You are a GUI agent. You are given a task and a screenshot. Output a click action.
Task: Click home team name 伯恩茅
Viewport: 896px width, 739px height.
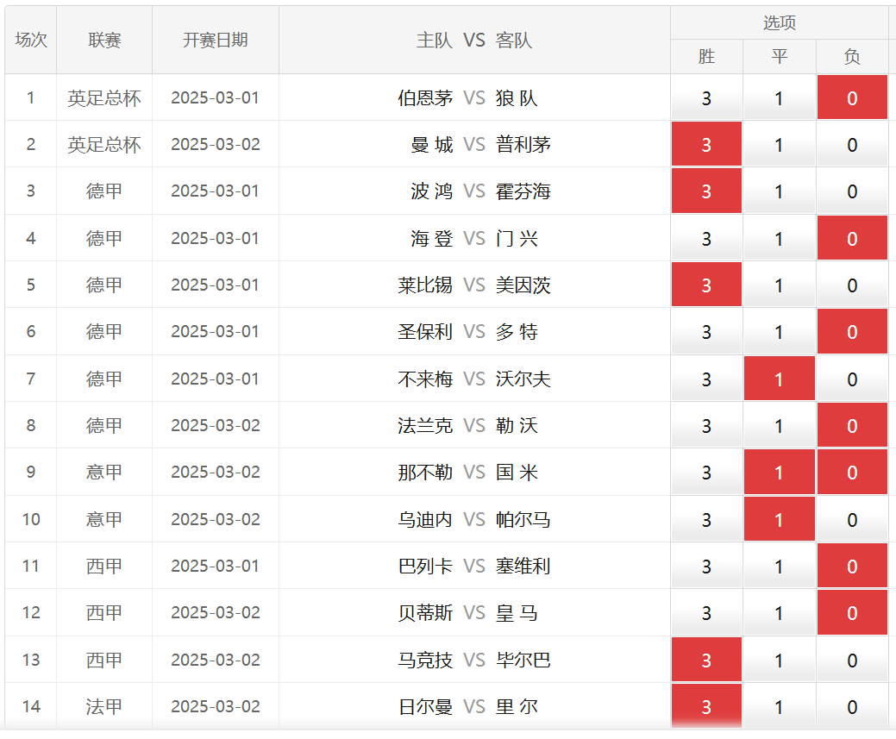point(425,97)
